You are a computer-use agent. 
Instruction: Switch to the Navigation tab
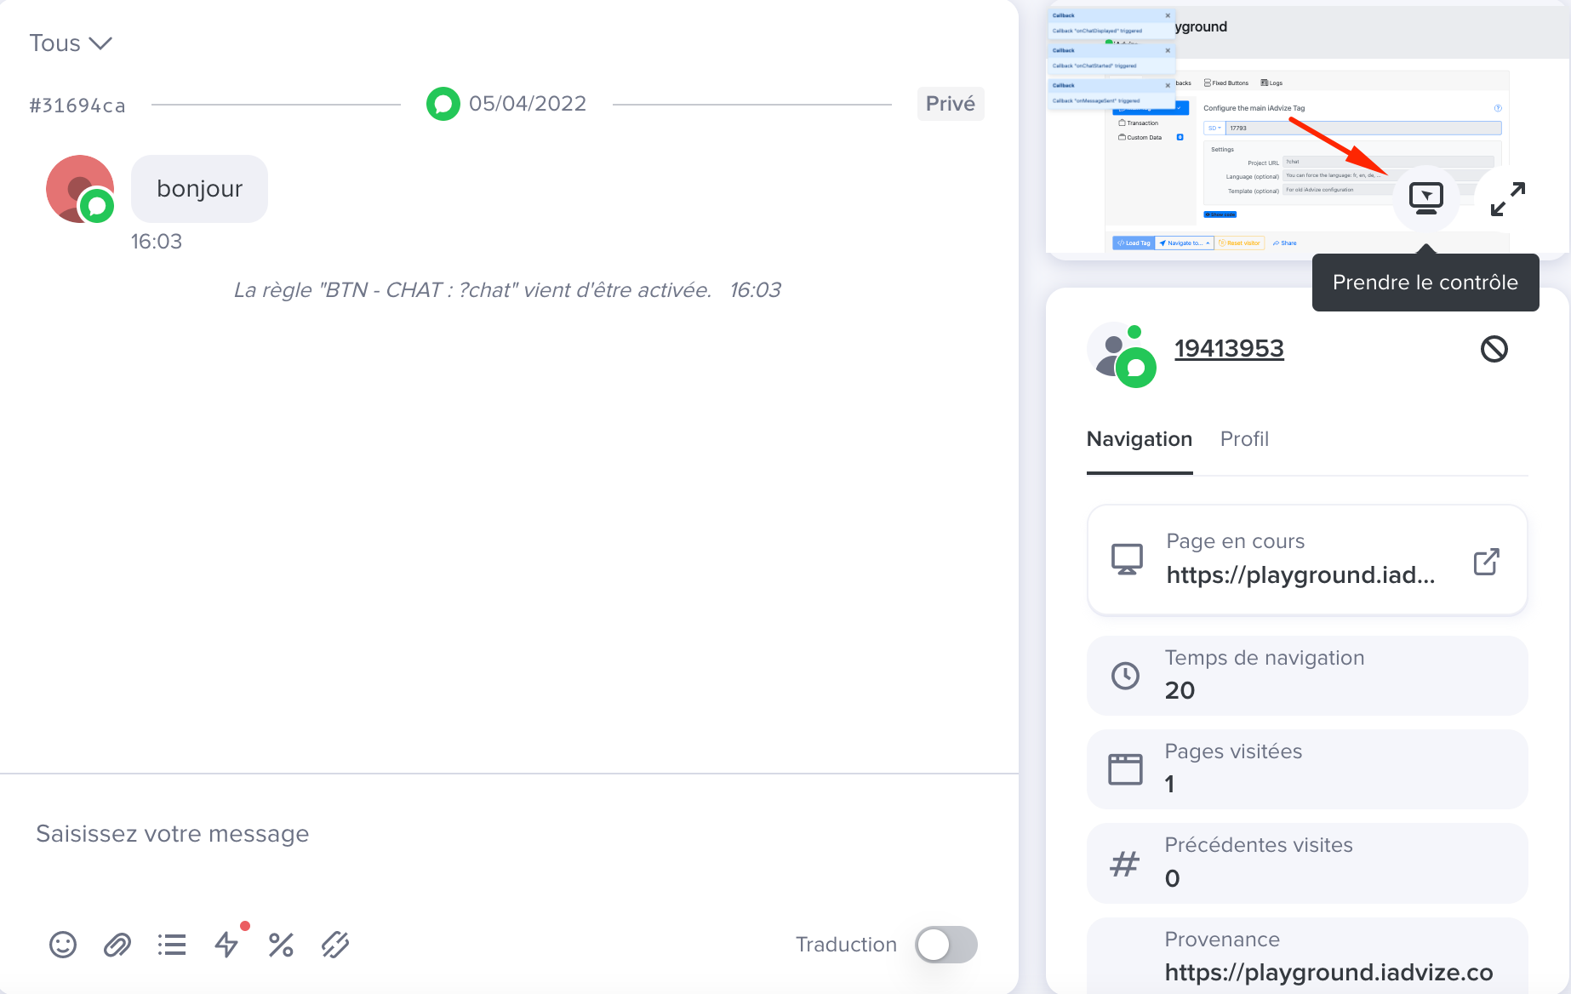coord(1140,439)
